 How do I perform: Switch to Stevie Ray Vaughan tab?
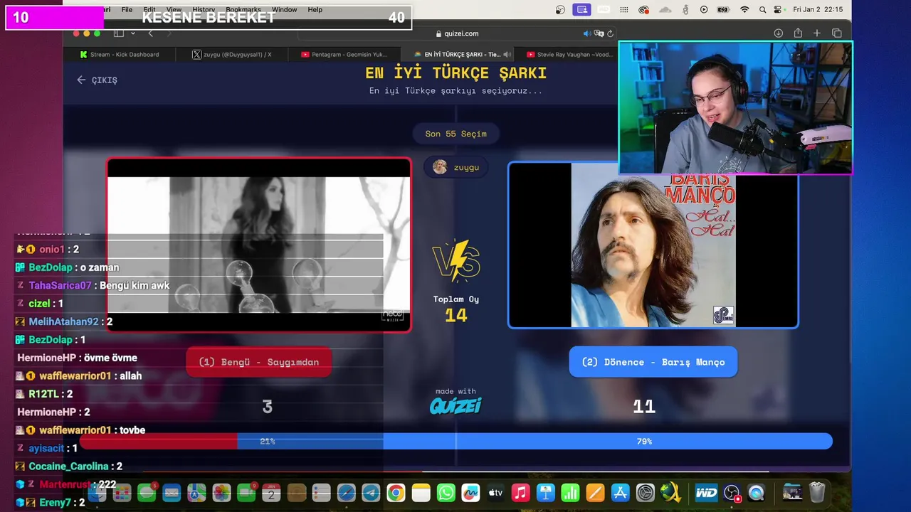point(570,54)
